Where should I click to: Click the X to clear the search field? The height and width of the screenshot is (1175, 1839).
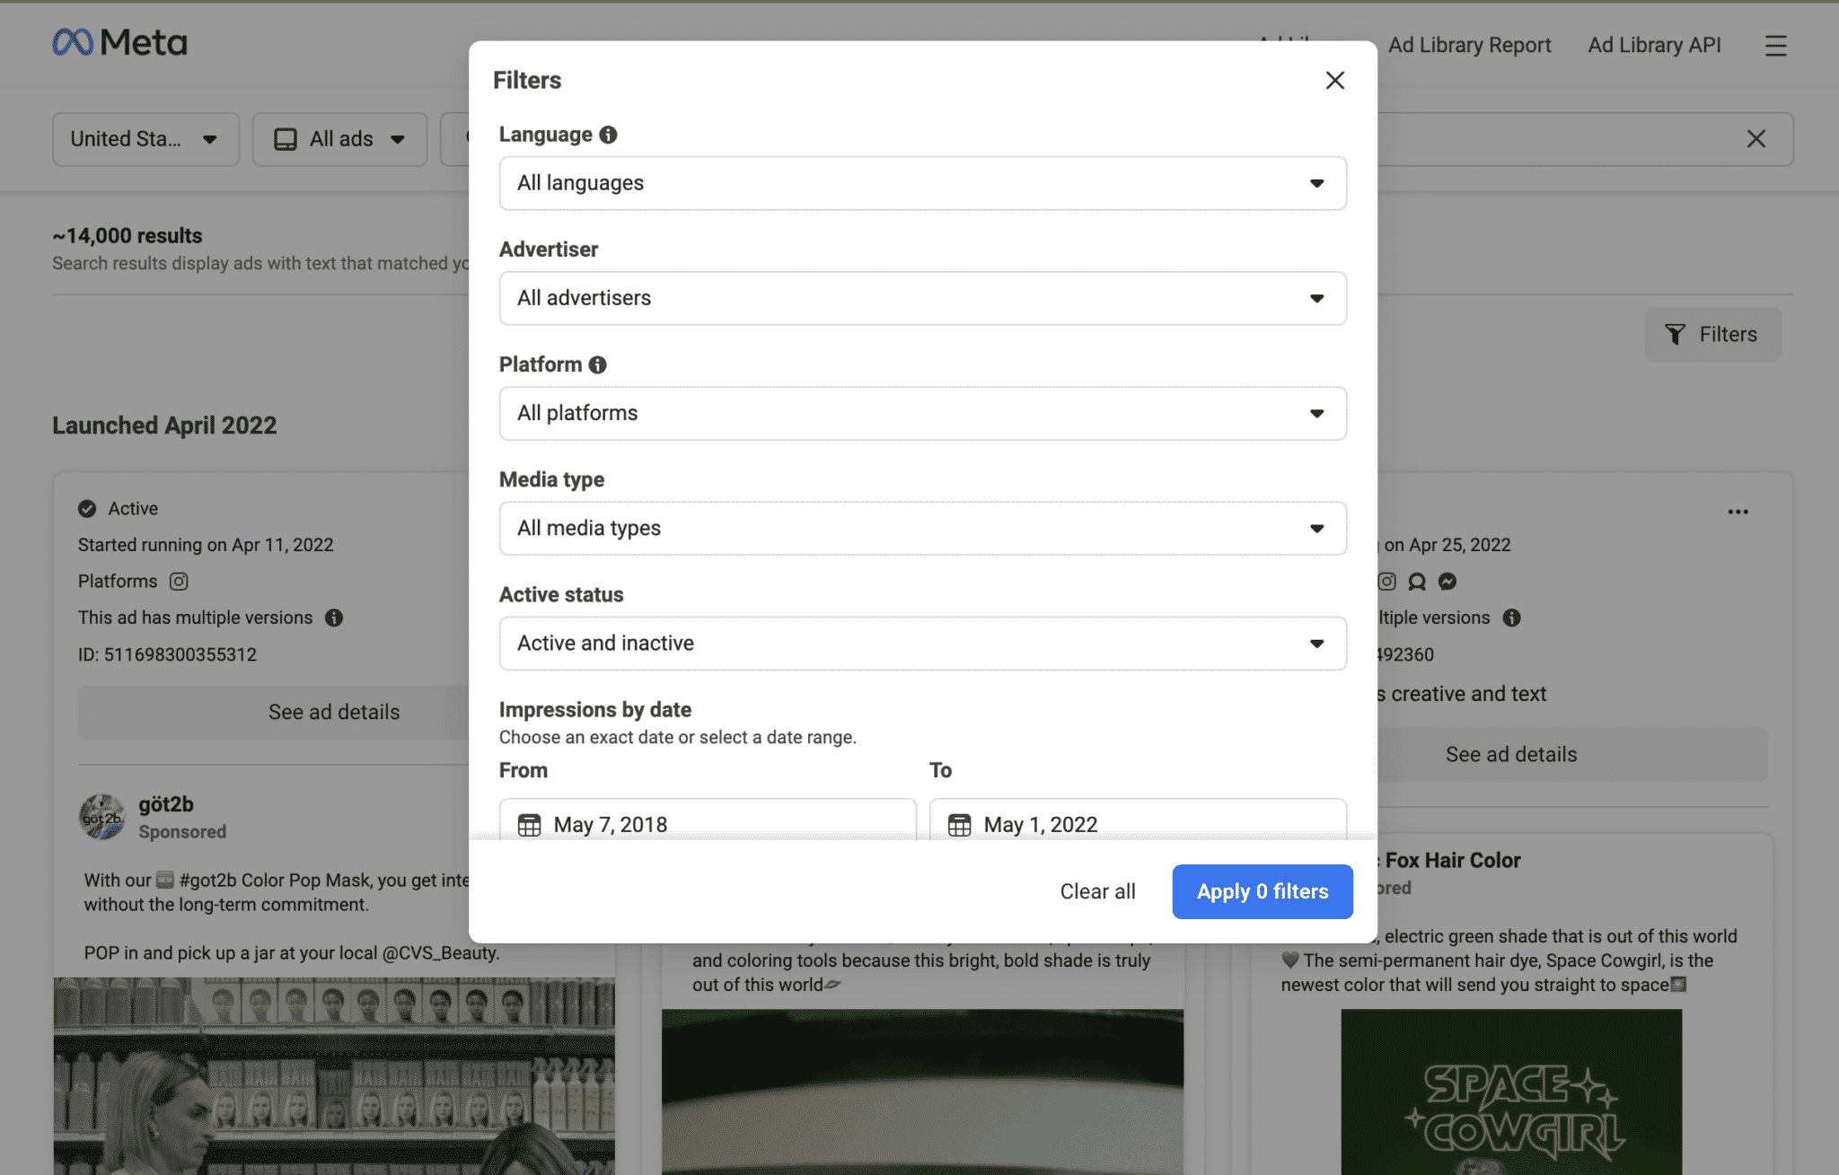coord(1755,138)
